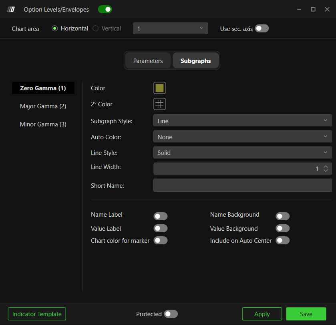336x325 pixels.
Task: Expand the Auto Color dropdown
Action: (x=243, y=136)
